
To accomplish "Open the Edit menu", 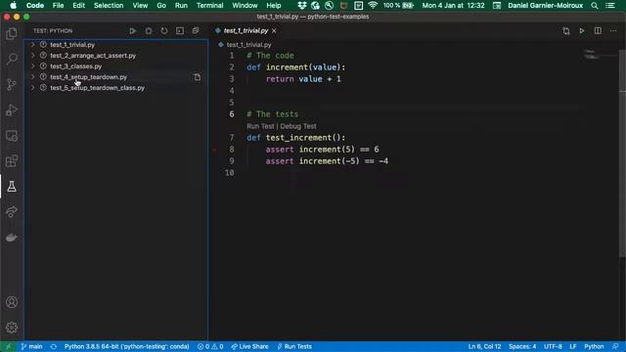I will coord(78,6).
